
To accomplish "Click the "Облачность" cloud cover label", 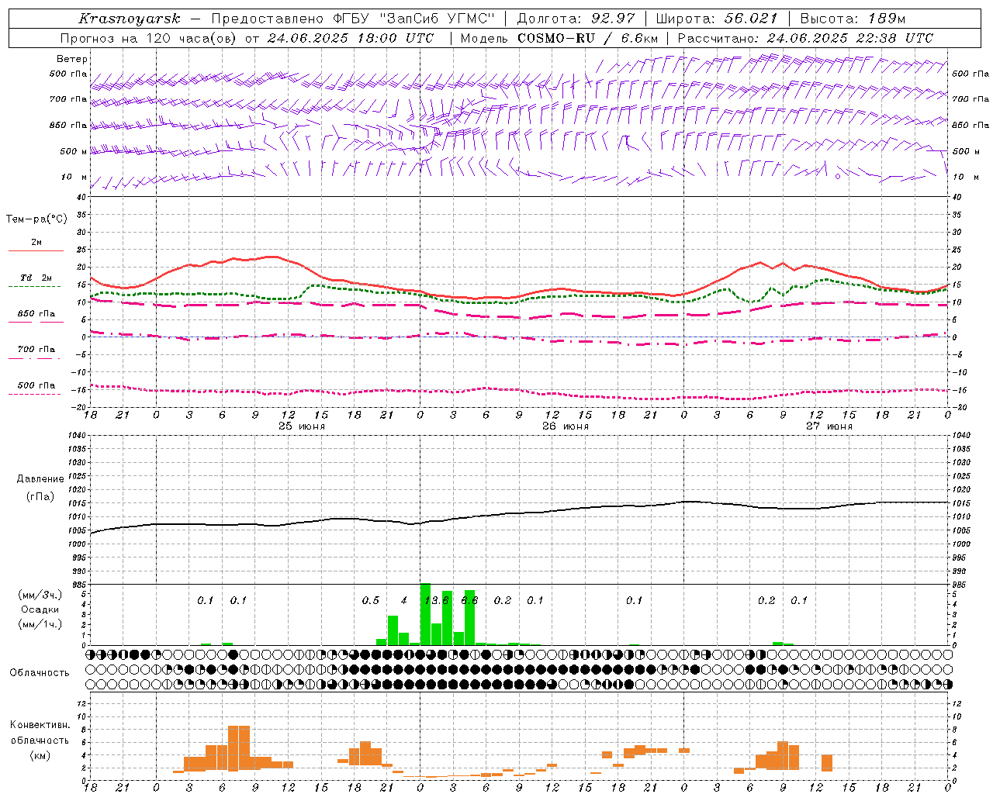I will tap(40, 673).
